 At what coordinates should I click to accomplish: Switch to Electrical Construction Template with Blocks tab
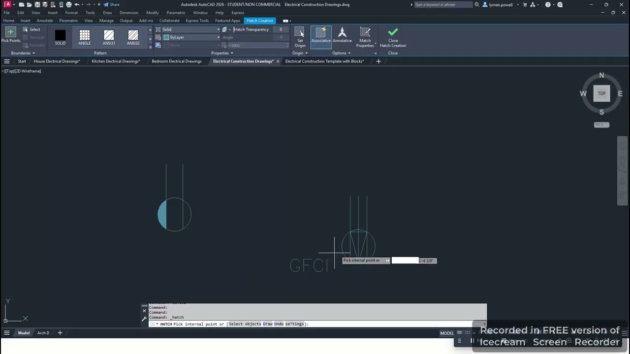[x=324, y=61]
